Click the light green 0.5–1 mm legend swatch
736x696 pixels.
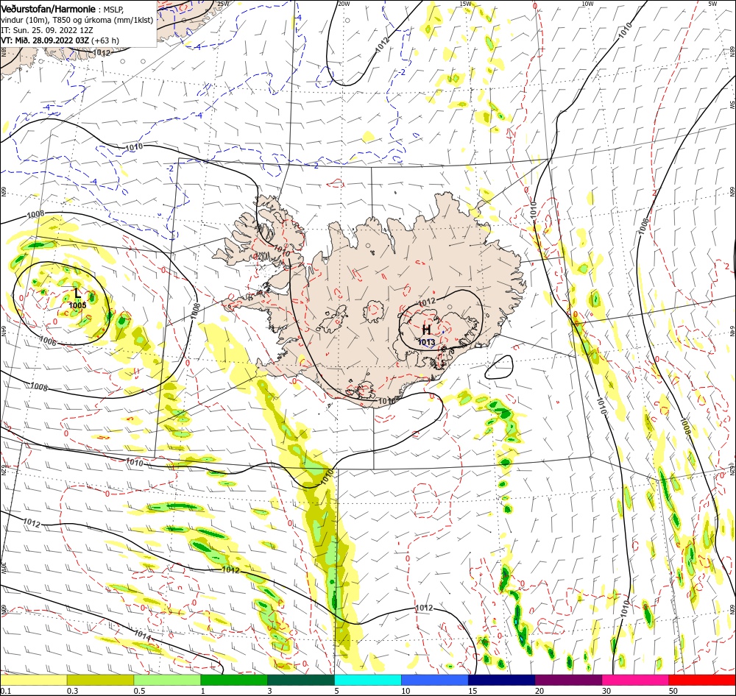pyautogui.click(x=167, y=680)
